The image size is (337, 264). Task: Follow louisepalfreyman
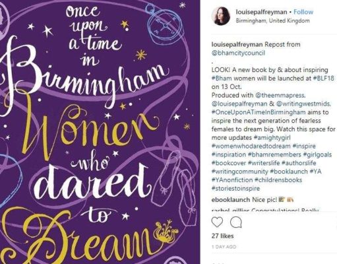[303, 12]
